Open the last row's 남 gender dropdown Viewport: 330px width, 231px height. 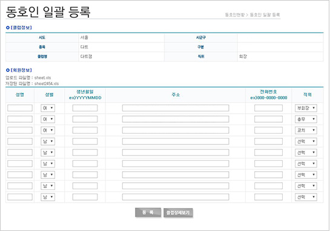(x=48, y=197)
